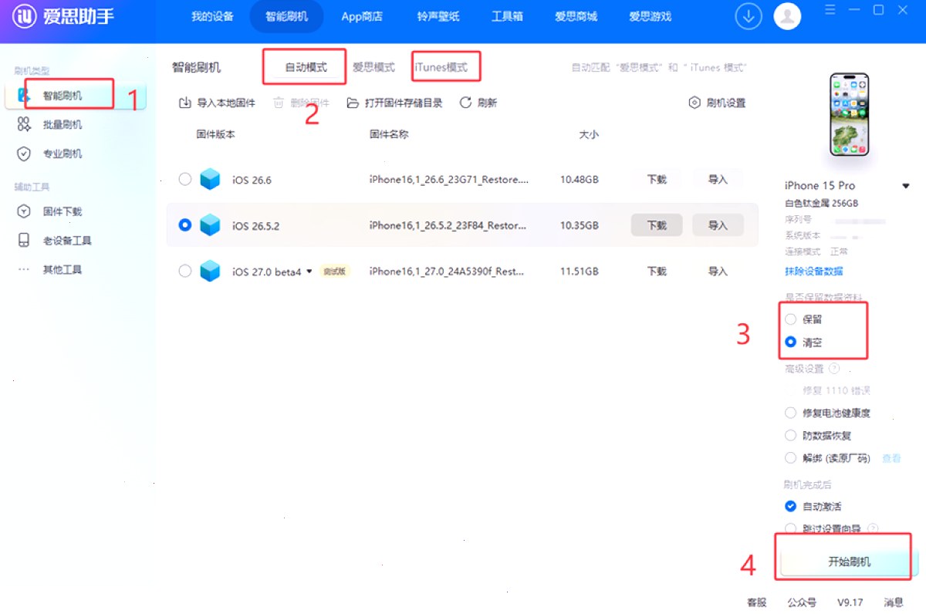Click the iOS 26.5.2 firmware cube icon

(210, 225)
